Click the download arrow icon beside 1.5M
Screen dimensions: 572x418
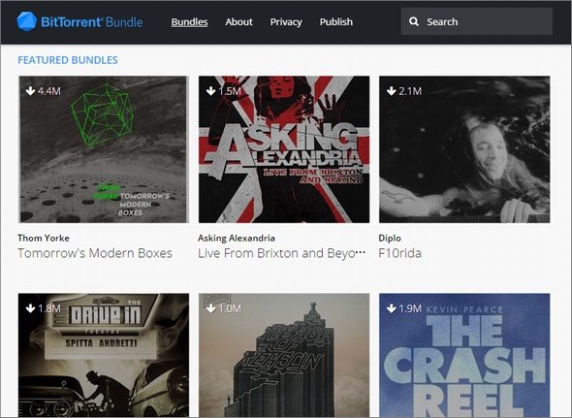coord(210,91)
